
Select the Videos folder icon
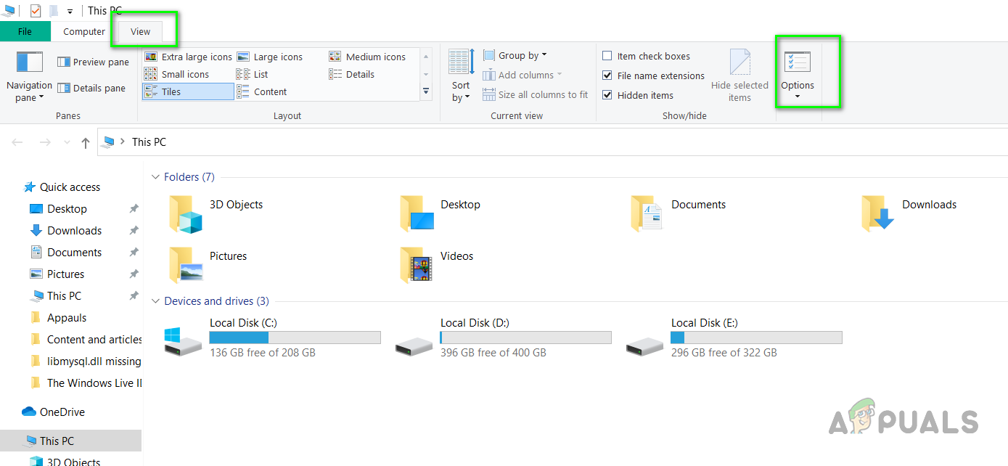[416, 265]
